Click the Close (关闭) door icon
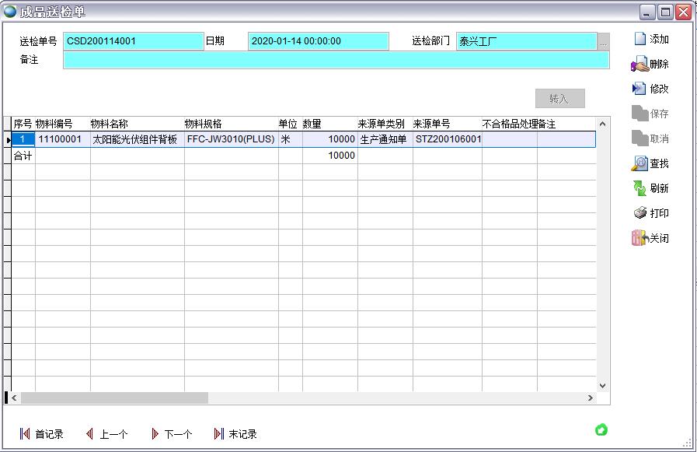697x452 pixels. [639, 238]
